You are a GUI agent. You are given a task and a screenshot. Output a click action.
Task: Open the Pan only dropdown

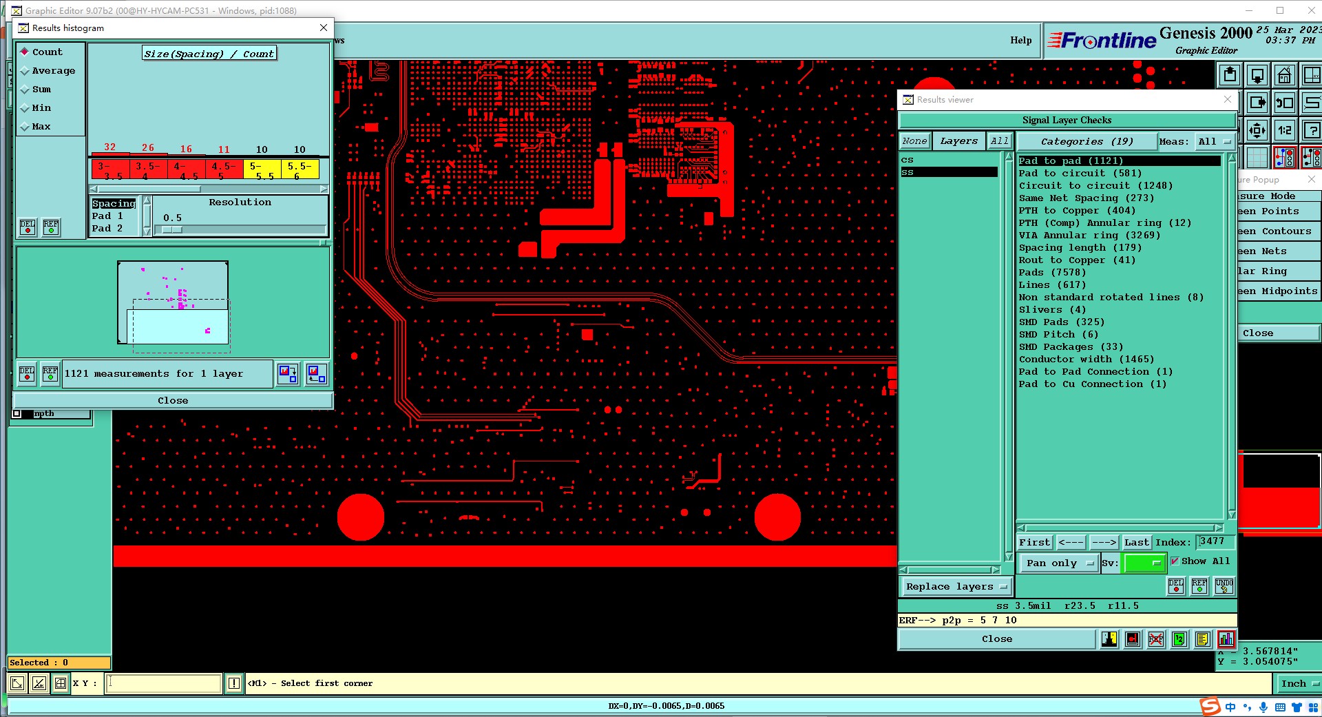pos(1058,563)
